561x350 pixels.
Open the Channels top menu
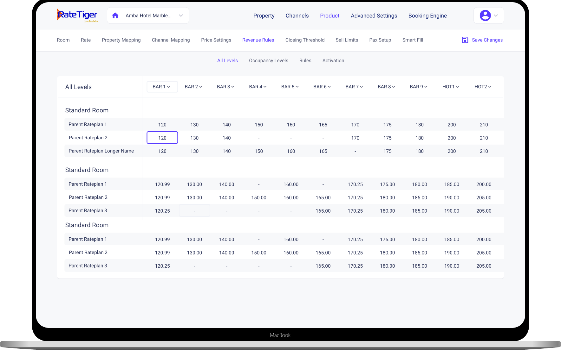pyautogui.click(x=297, y=16)
